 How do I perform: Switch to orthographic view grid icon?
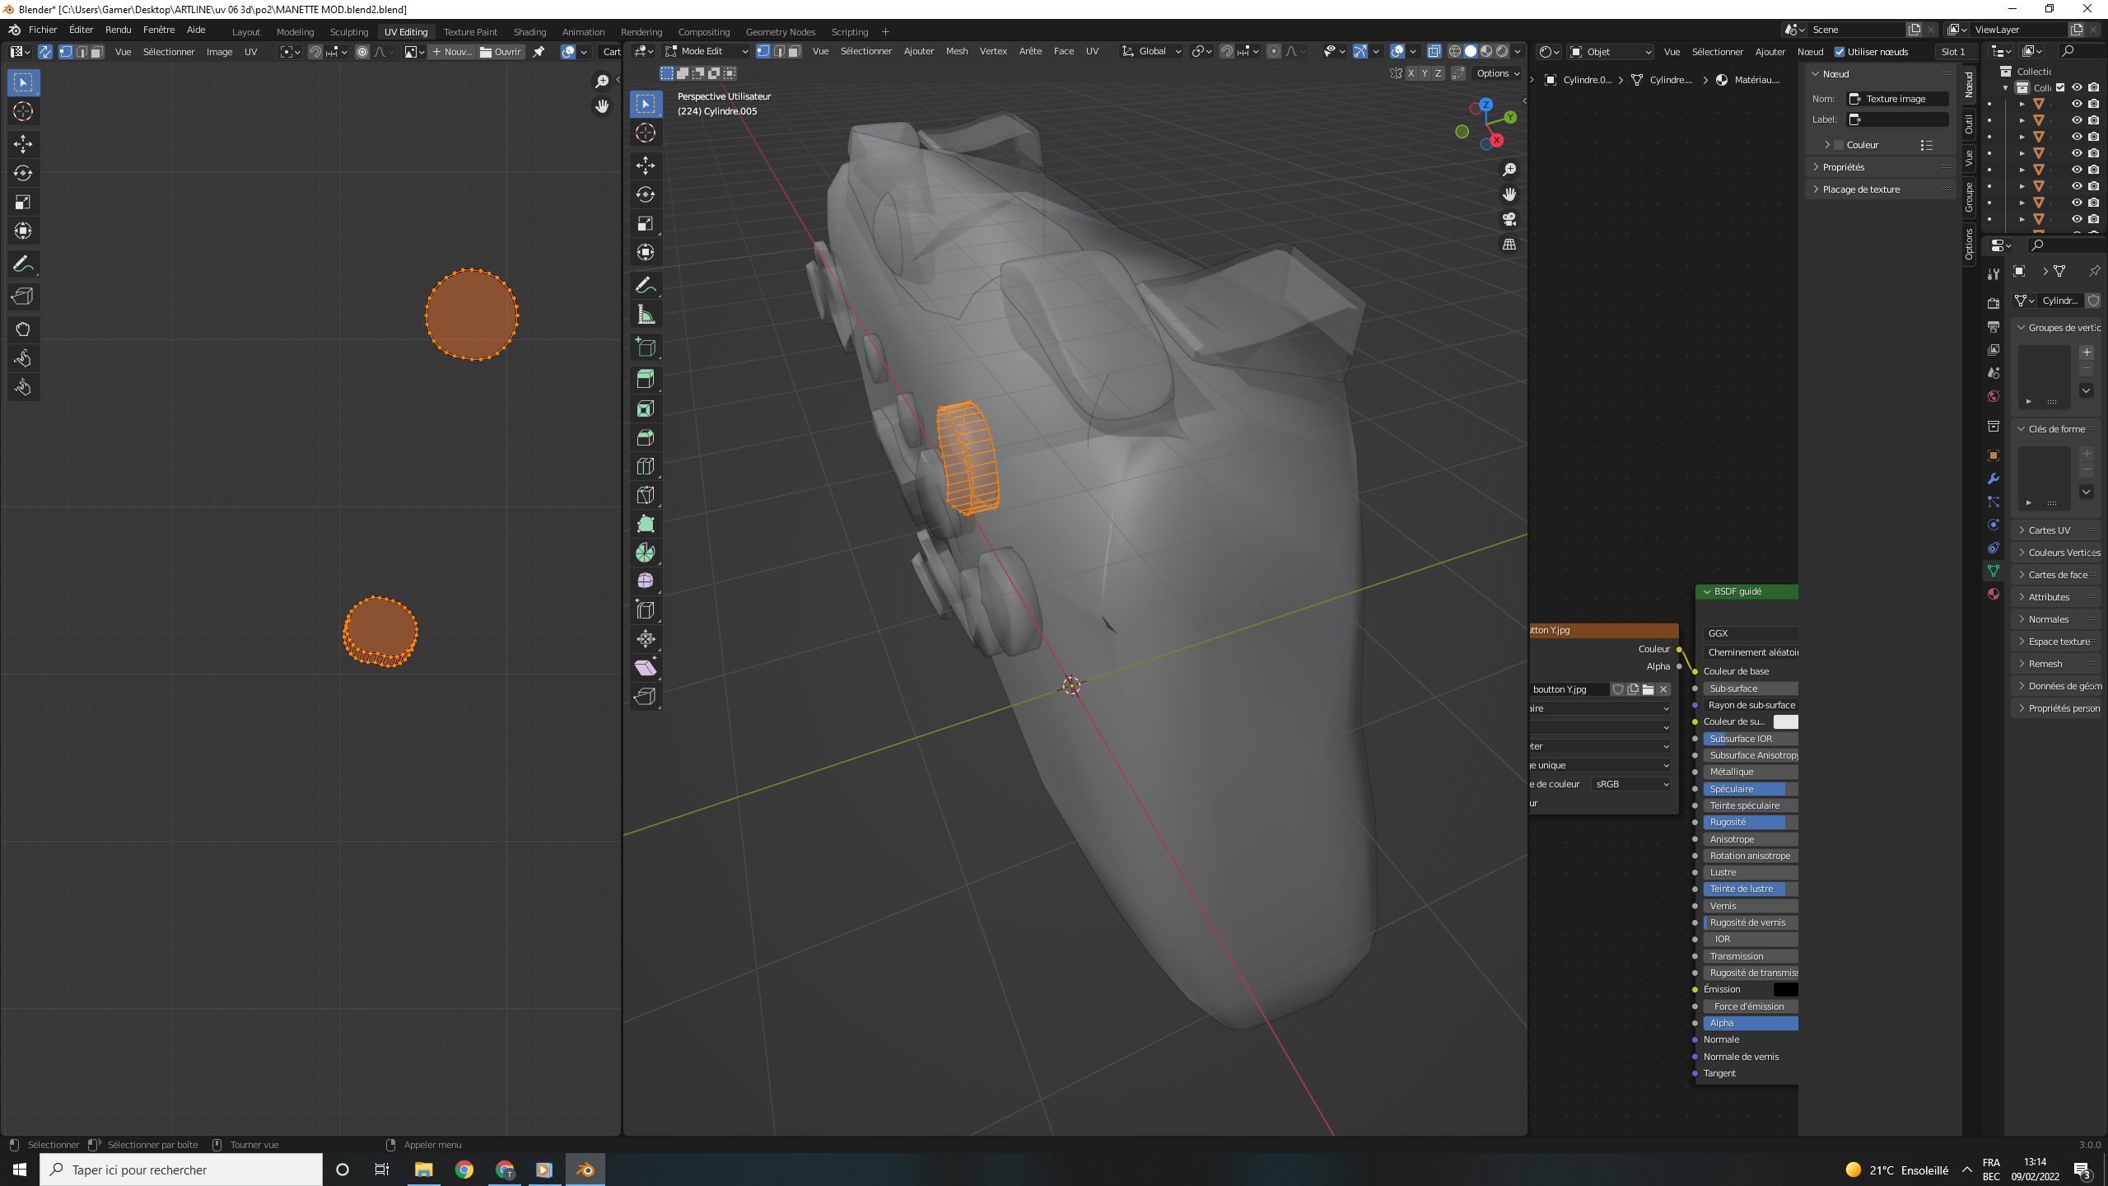click(1509, 245)
